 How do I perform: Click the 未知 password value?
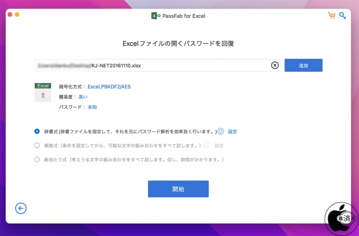(92, 107)
